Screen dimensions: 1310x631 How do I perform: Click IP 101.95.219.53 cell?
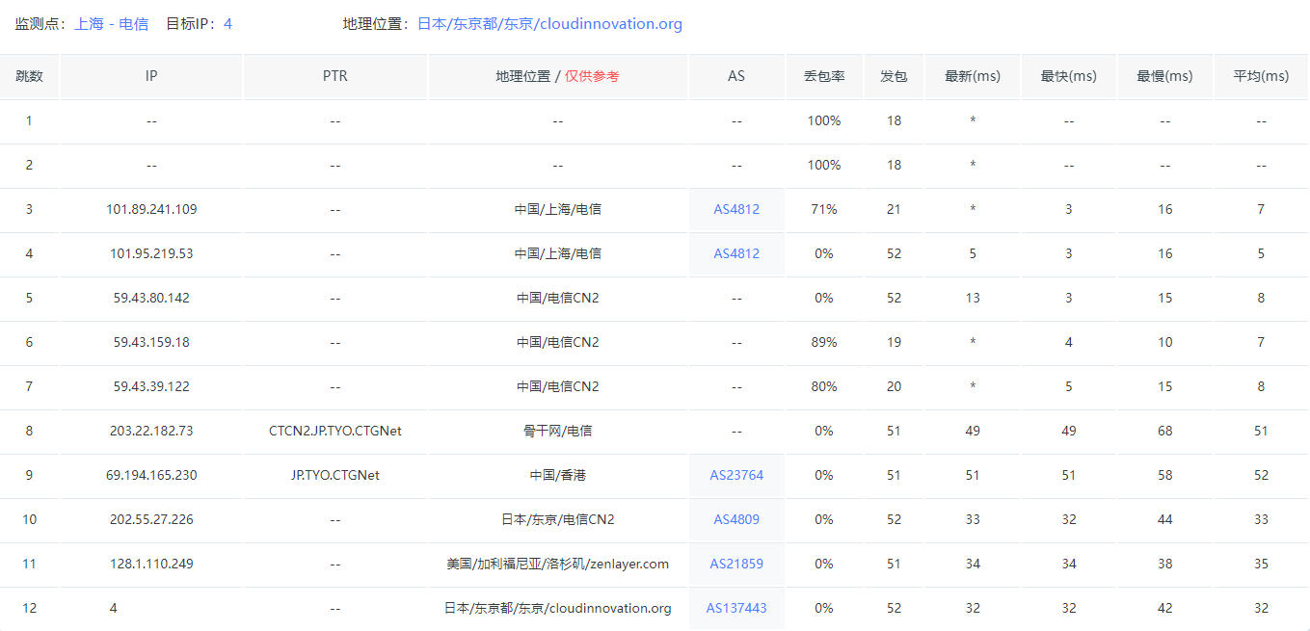click(151, 253)
